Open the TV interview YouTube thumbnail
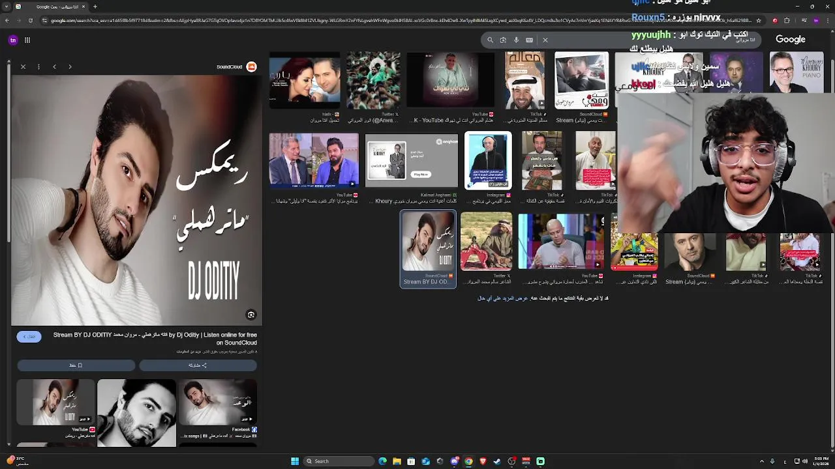Viewport: 835px width, 469px height. point(314,160)
